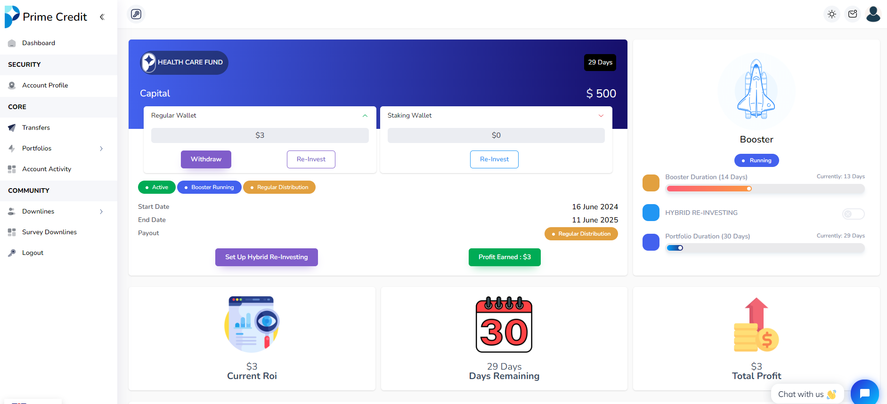Collapse the Regular Wallet panel

click(x=365, y=116)
